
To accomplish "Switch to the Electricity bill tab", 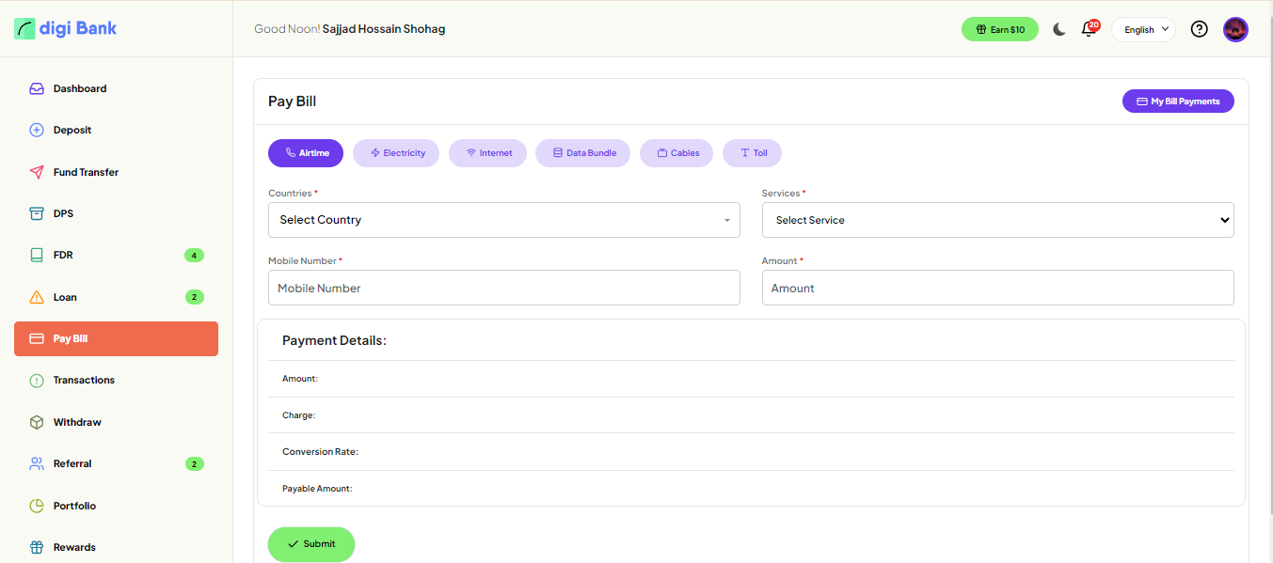I will coord(396,153).
